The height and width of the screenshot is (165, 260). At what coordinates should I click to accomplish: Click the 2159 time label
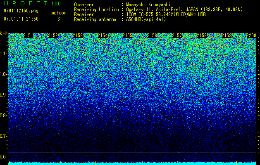pyautogui.click(x=227, y=35)
